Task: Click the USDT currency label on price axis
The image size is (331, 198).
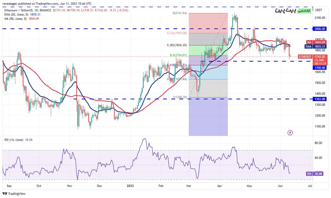Action: [318, 10]
